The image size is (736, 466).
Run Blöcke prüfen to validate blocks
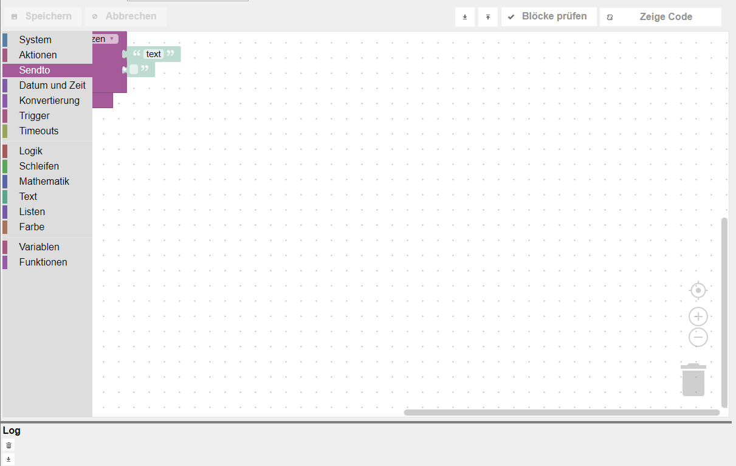(x=549, y=16)
